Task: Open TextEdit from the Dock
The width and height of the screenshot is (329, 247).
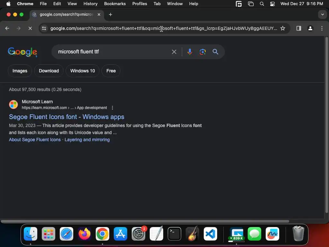Action: (156, 234)
